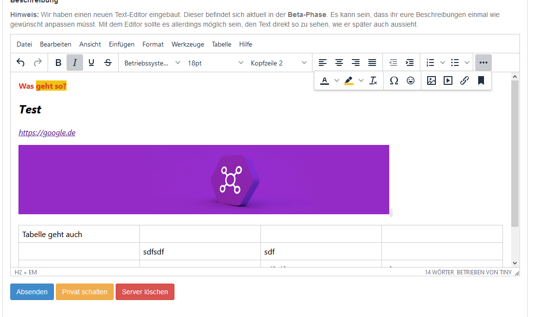Increase indent of the paragraph
This screenshot has height=317, width=536.
[x=410, y=63]
